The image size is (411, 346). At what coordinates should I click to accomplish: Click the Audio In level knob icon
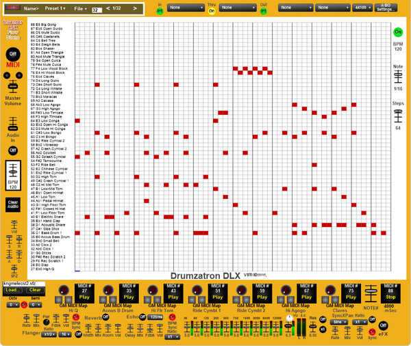(12, 124)
